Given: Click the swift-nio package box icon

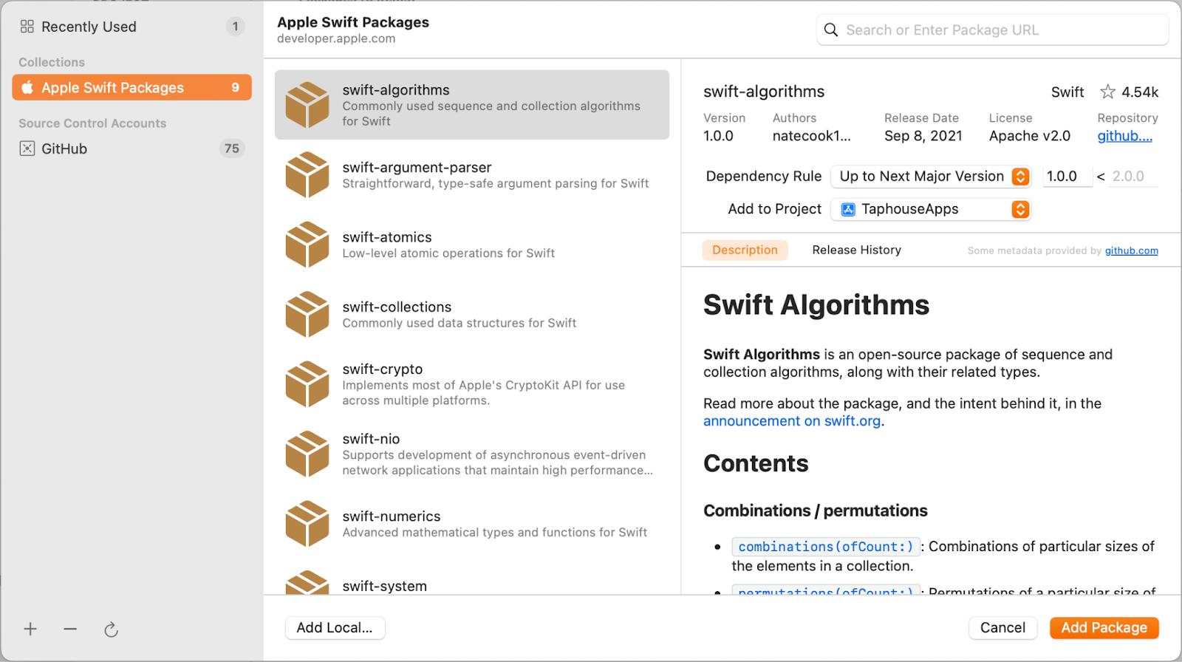Looking at the screenshot, I should [307, 454].
